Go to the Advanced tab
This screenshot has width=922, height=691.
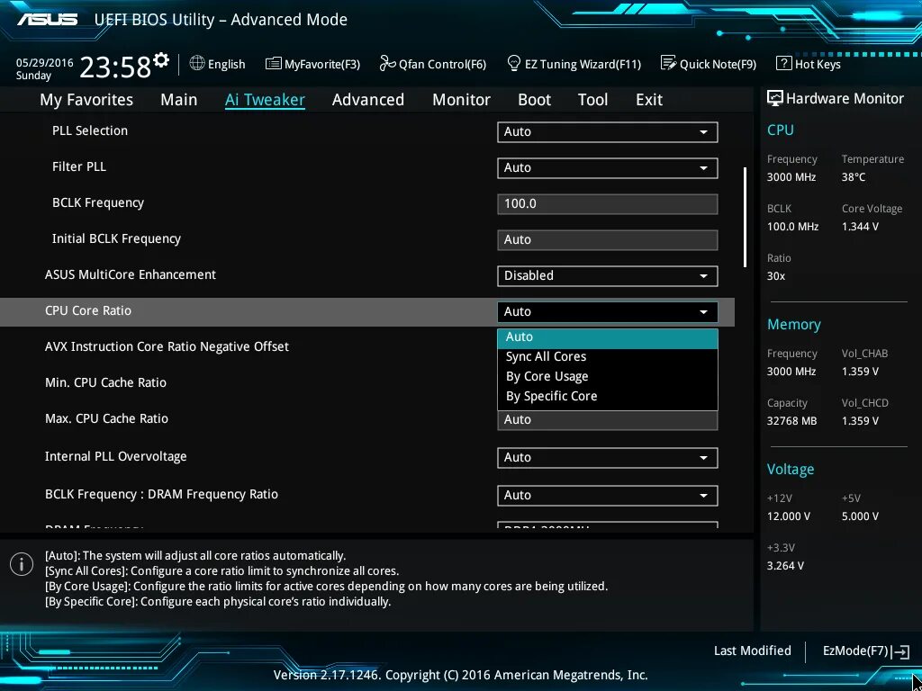pos(368,100)
